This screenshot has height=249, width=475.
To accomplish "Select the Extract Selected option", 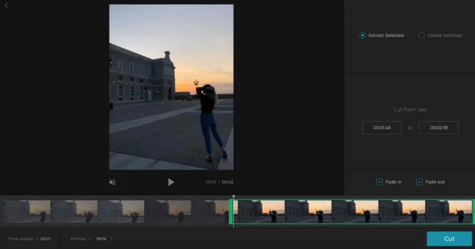I will click(x=363, y=36).
